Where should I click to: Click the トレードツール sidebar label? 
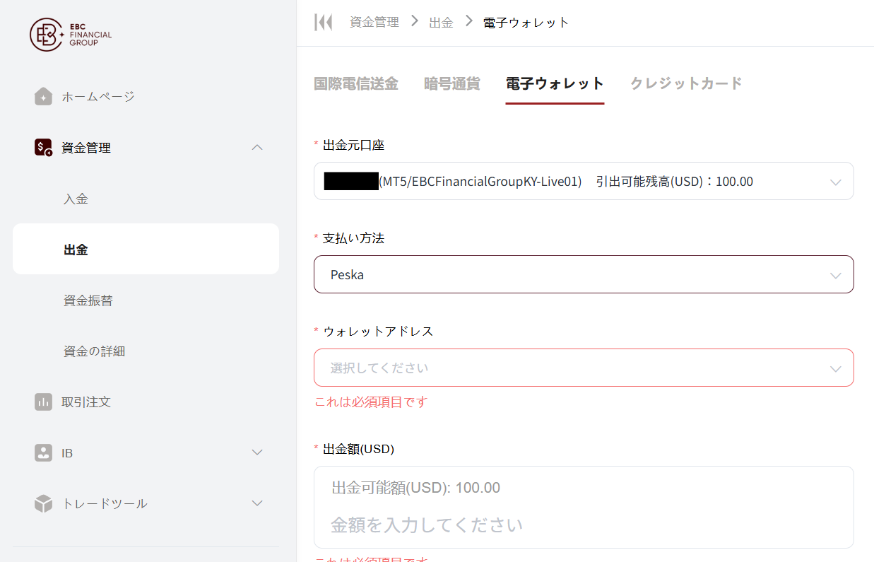click(x=105, y=504)
